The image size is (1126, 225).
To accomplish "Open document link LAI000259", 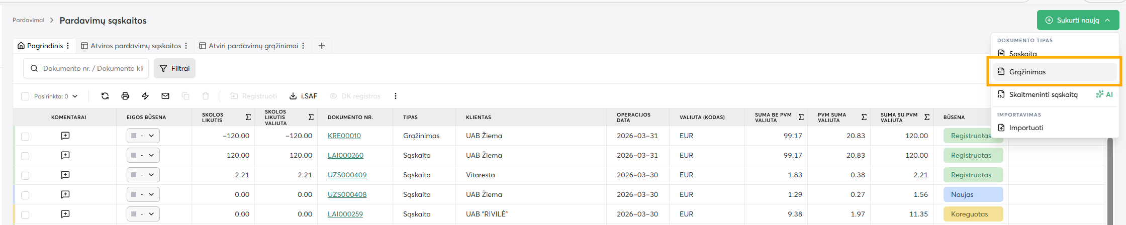I will click(345, 214).
